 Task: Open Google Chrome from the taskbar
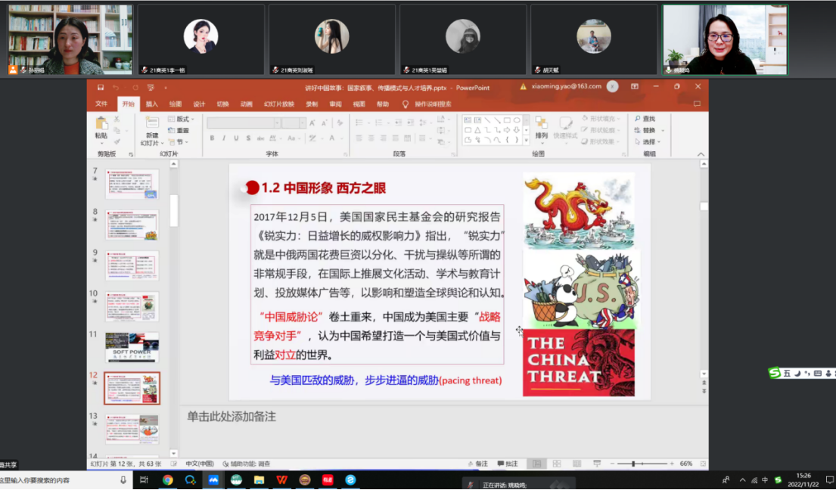[x=167, y=479]
